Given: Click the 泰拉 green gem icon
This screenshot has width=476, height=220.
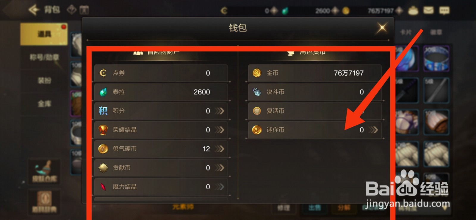Looking at the screenshot, I should point(103,92).
